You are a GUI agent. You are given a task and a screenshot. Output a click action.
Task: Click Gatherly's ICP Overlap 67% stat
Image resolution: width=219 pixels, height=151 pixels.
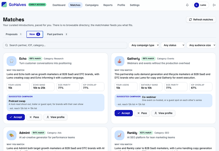click(201, 87)
